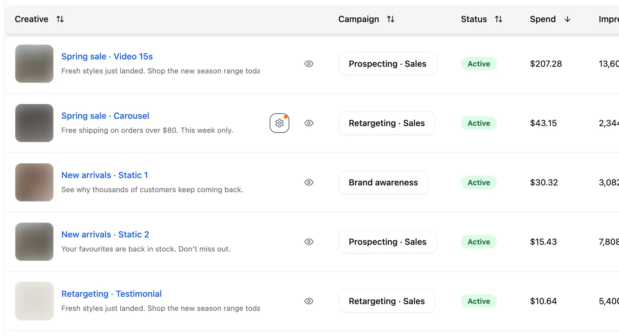This screenshot has width=619, height=336.
Task: Click the $43.15 spend value
Action: pyautogui.click(x=543, y=123)
